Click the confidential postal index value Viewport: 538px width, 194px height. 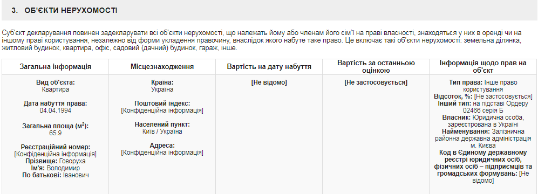162,110
